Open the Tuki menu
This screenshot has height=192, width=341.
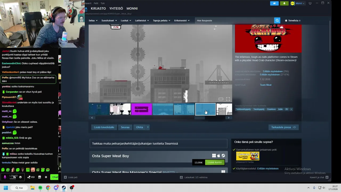coord(103,3)
